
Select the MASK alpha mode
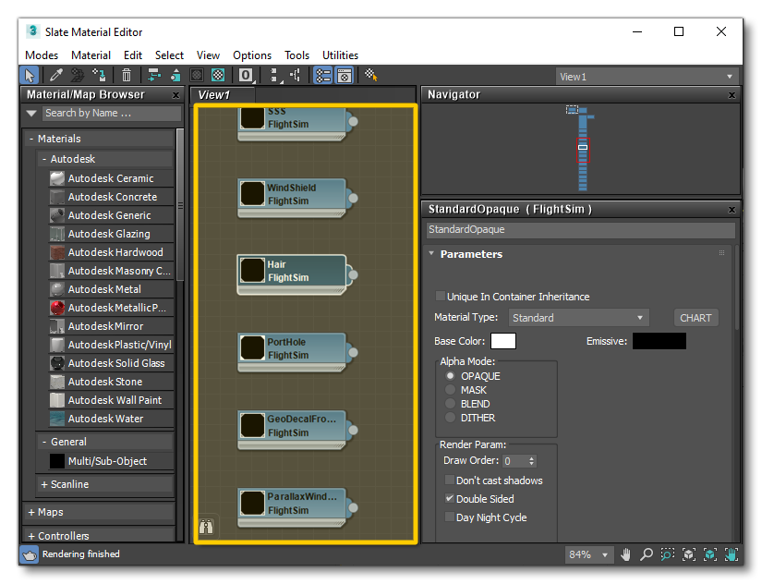[x=451, y=390]
